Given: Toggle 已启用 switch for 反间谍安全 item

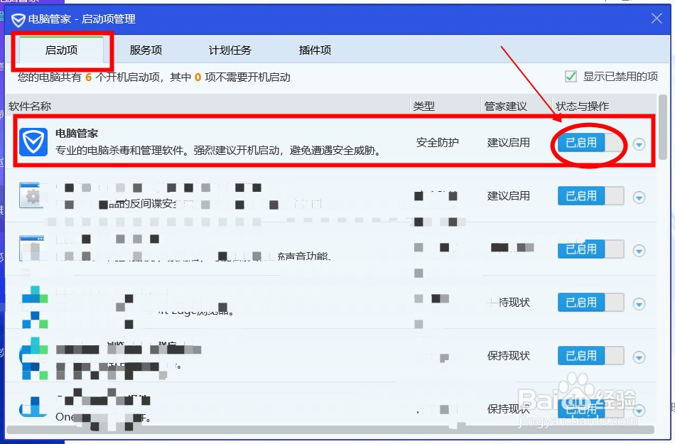Looking at the screenshot, I should pyautogui.click(x=590, y=196).
